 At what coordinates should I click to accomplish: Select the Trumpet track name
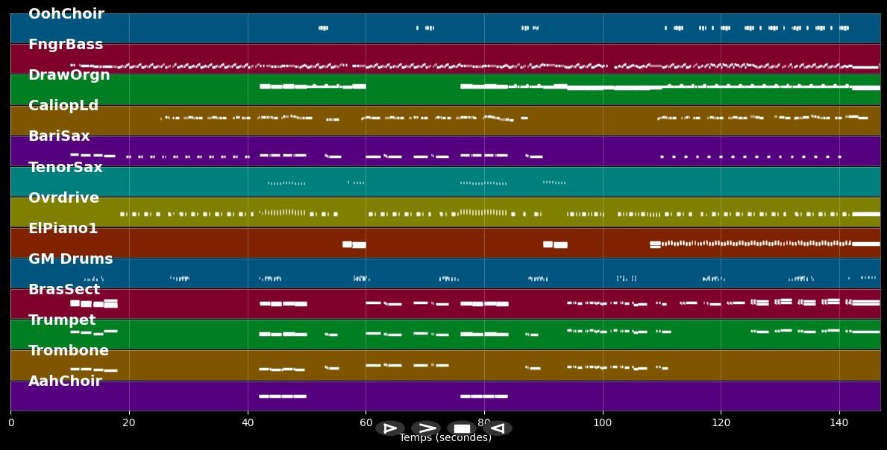point(62,320)
